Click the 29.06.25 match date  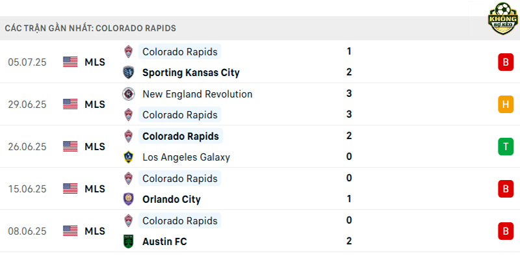point(27,105)
